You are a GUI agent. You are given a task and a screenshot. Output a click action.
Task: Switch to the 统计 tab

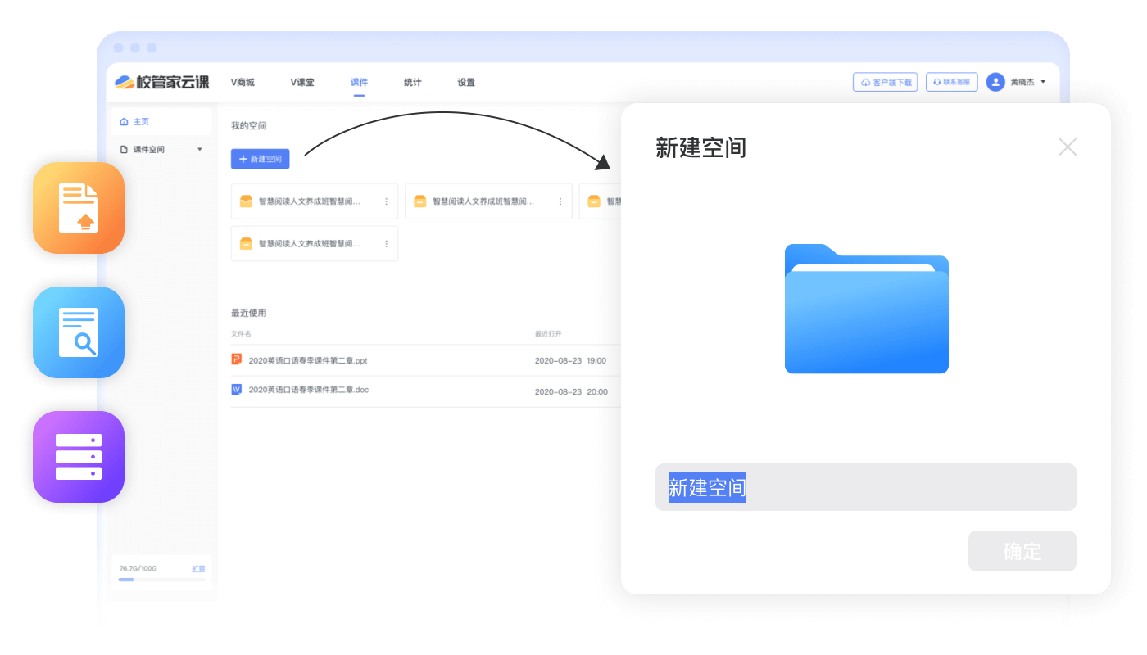412,82
